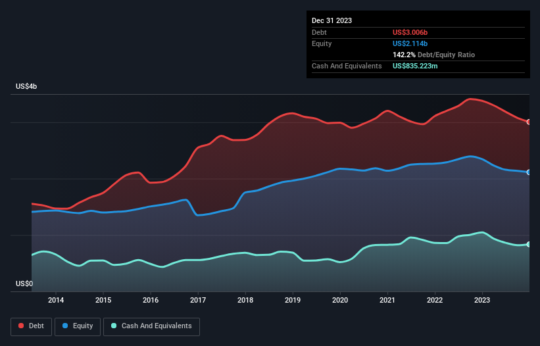540x346 pixels.
Task: Click the US$0 y-axis label
Action: tap(24, 284)
